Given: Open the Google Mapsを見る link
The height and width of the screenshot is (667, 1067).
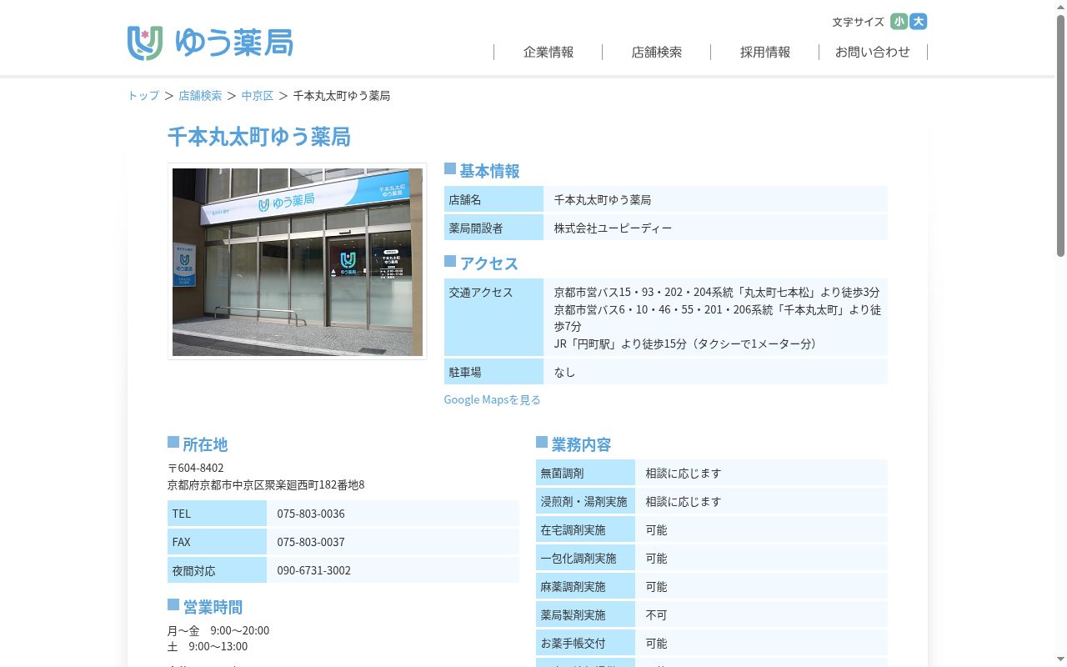Looking at the screenshot, I should pyautogui.click(x=492, y=399).
